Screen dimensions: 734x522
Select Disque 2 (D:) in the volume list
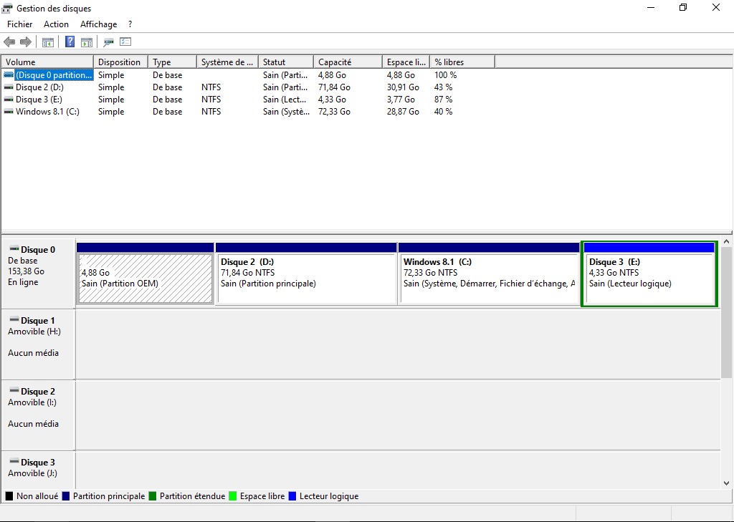(x=40, y=87)
